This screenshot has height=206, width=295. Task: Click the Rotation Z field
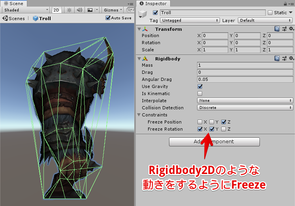[280, 43]
